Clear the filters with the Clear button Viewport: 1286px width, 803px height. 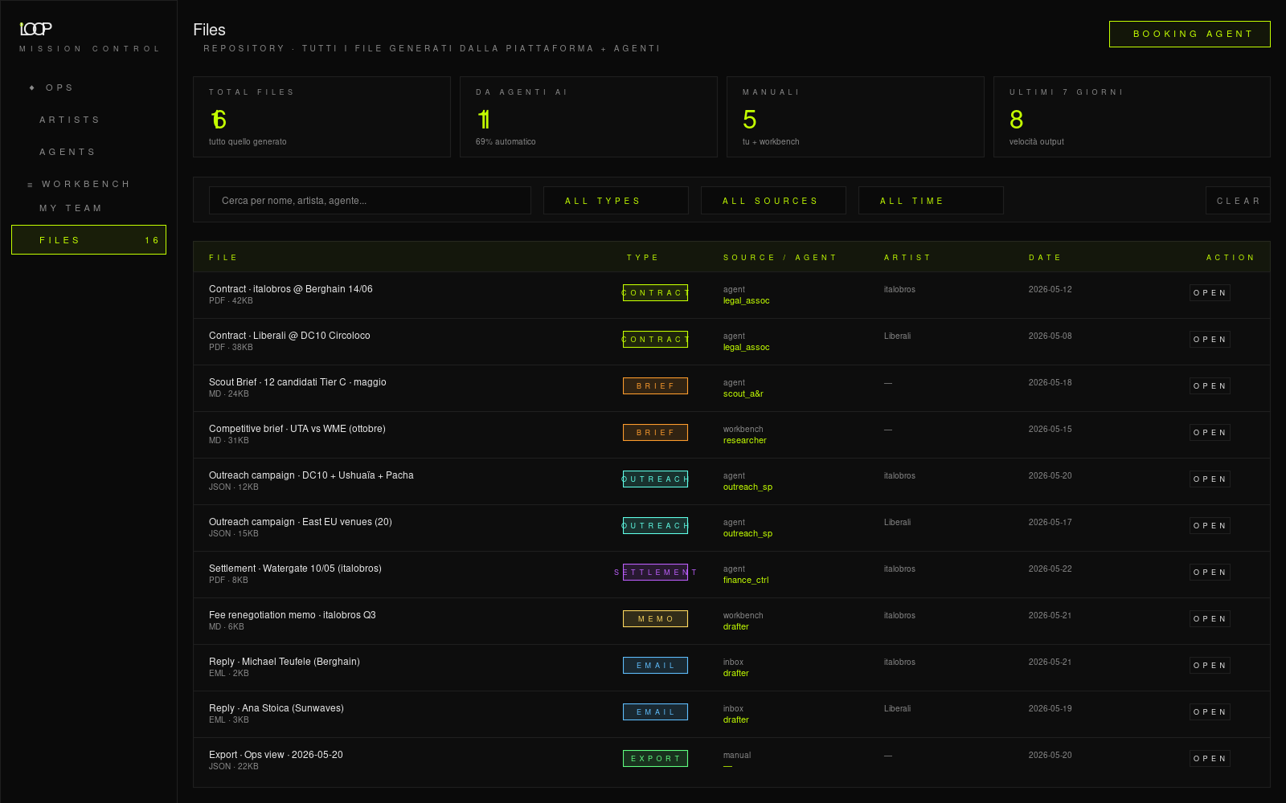1238,201
